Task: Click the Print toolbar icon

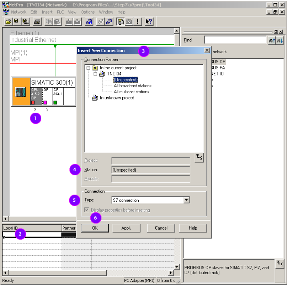Action: (x=37, y=22)
